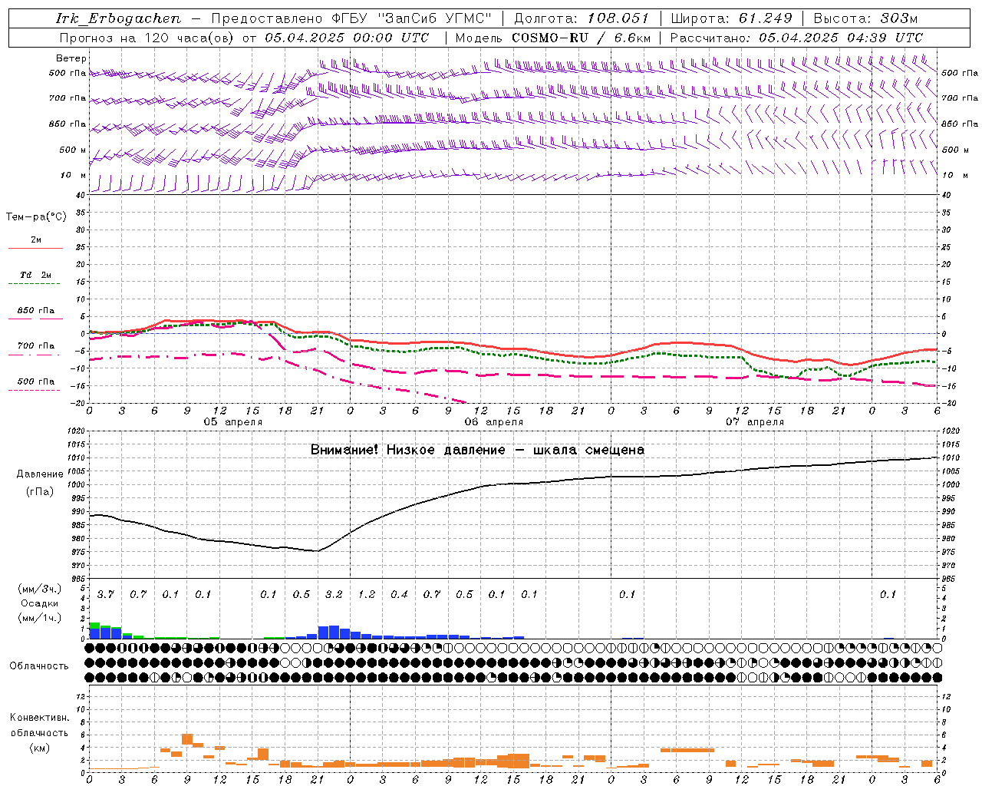Click the date label 06 апреля
This screenshot has height=786, width=982.
pos(493,422)
